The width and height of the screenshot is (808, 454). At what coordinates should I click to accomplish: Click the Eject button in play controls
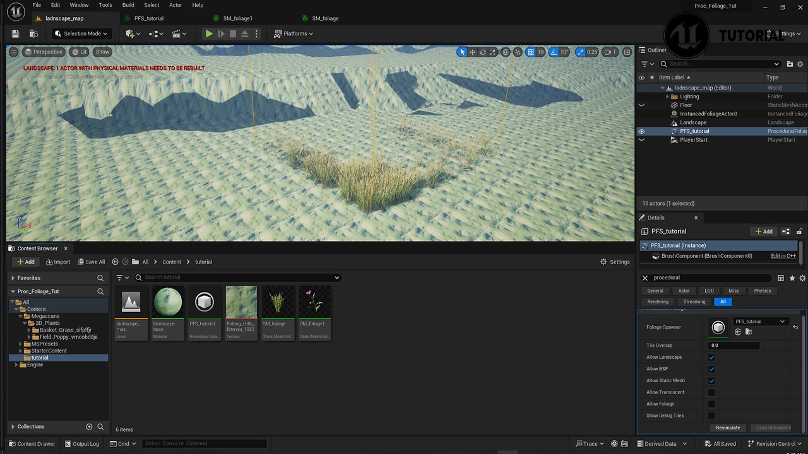[x=244, y=33]
